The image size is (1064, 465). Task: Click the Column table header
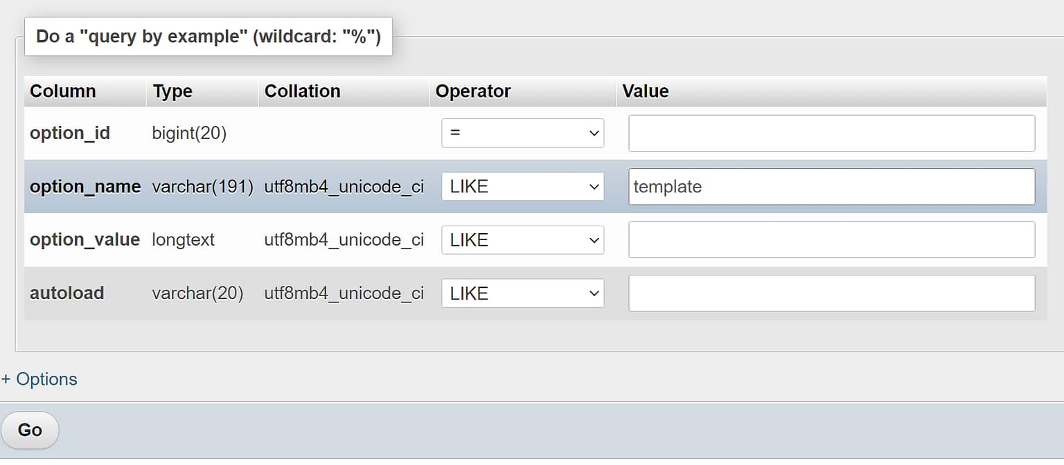point(63,91)
